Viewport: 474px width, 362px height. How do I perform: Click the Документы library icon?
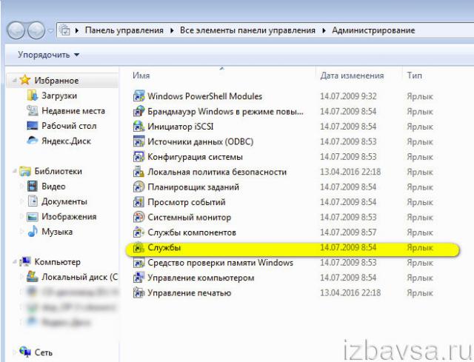tap(33, 201)
